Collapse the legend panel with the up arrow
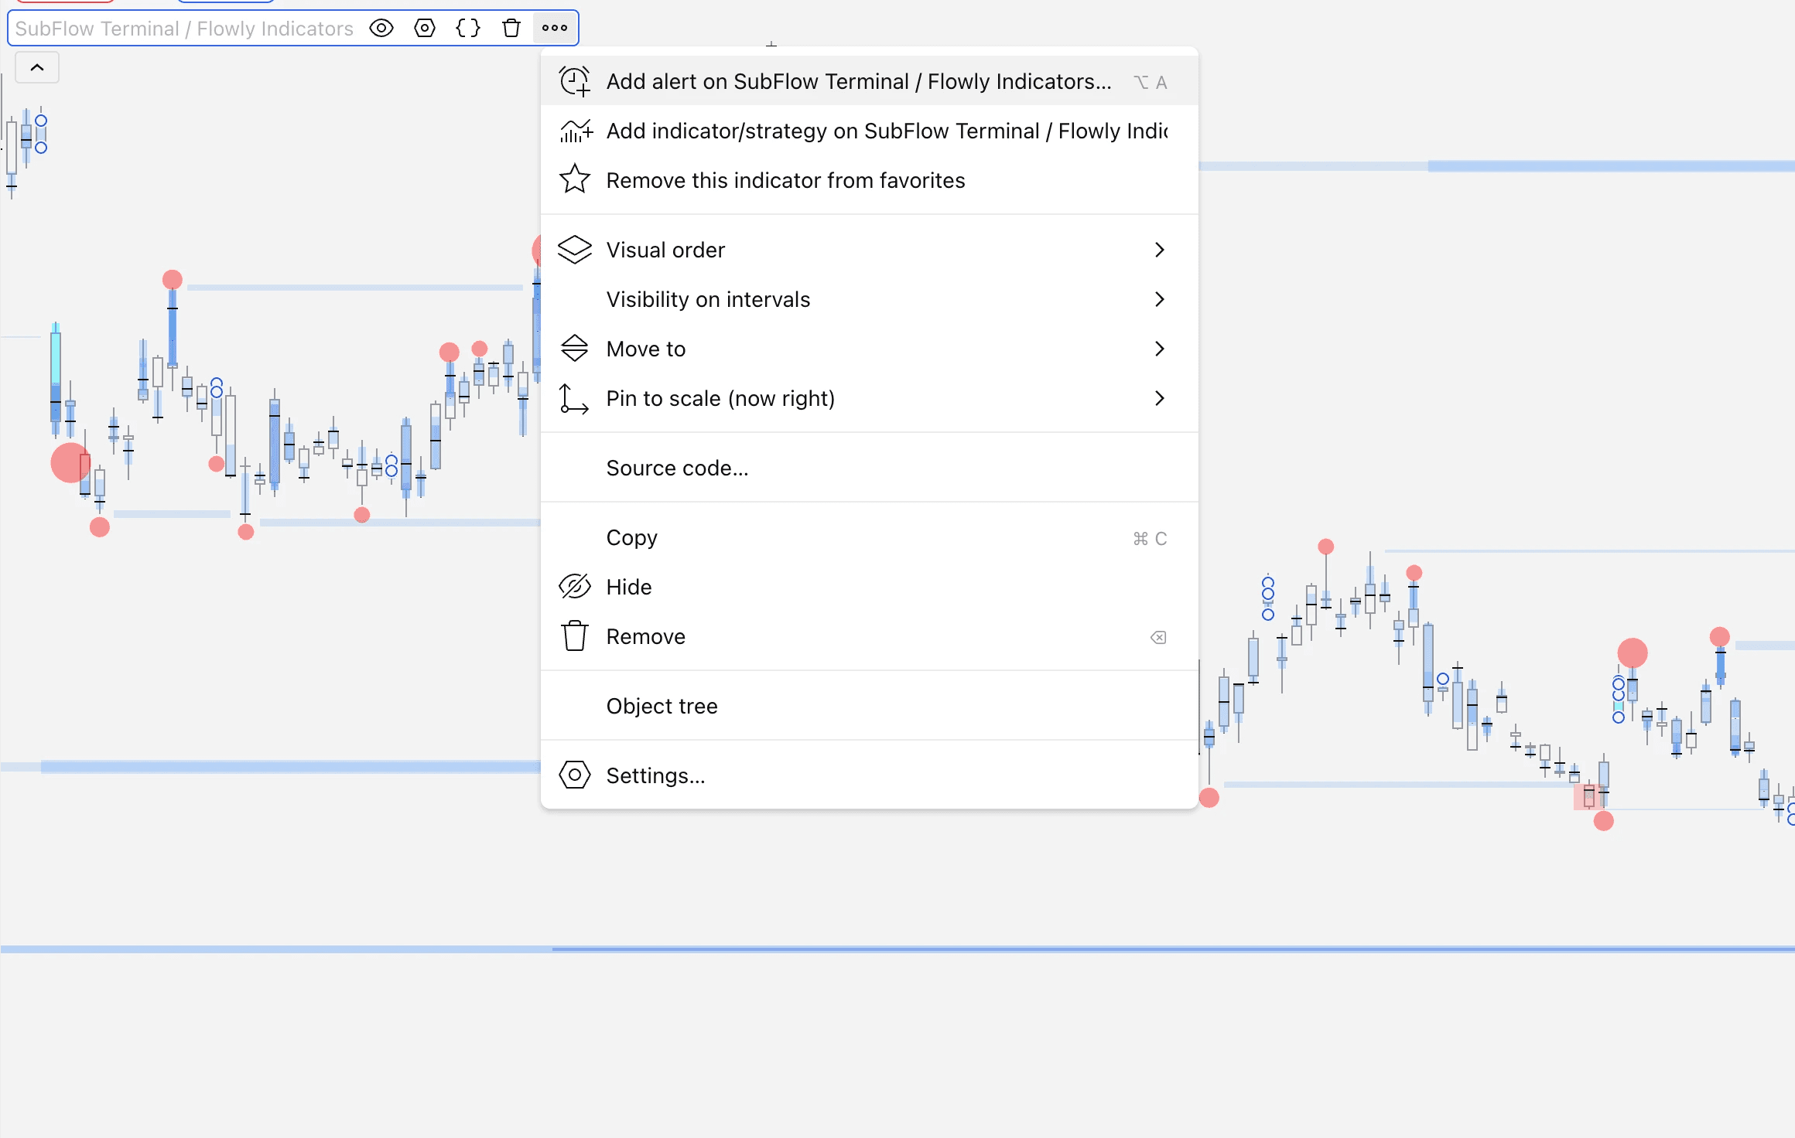 [x=36, y=67]
